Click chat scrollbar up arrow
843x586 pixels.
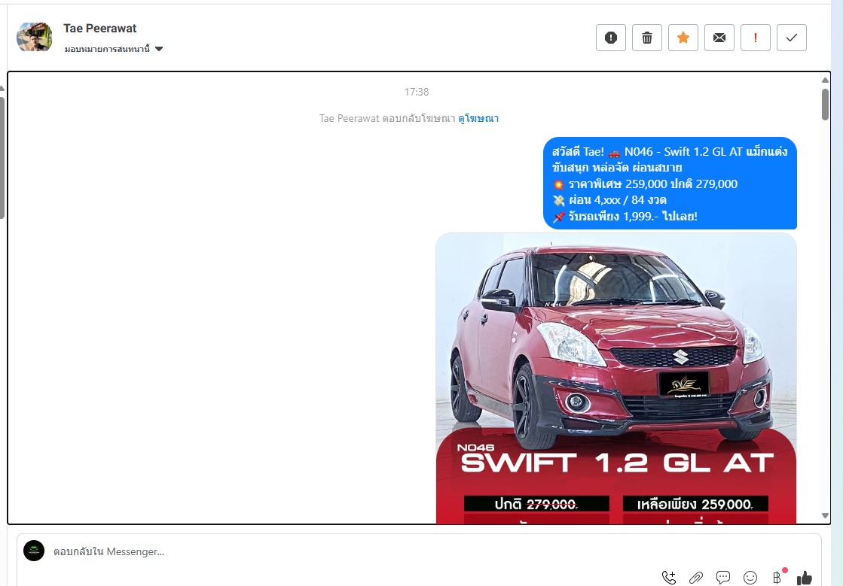[x=825, y=80]
